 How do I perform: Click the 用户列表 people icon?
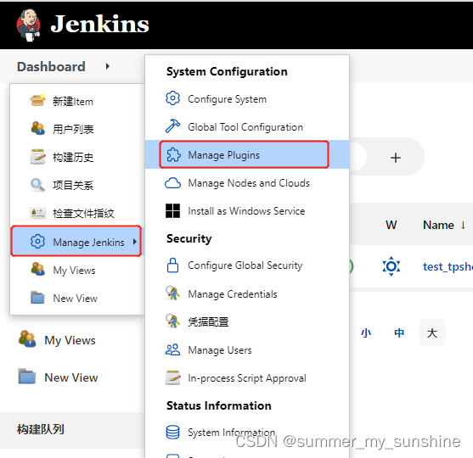tap(37, 128)
